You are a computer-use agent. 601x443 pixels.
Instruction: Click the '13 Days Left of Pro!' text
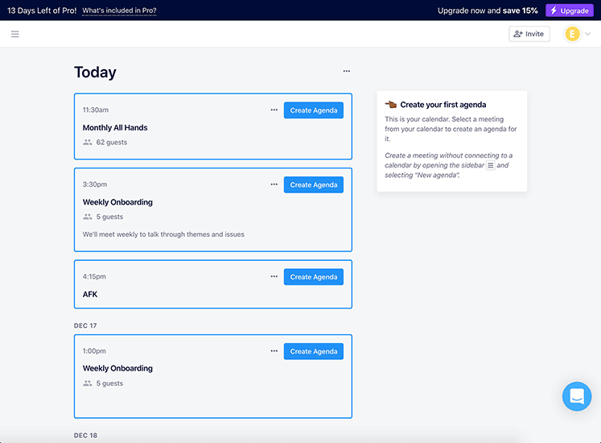tap(42, 10)
